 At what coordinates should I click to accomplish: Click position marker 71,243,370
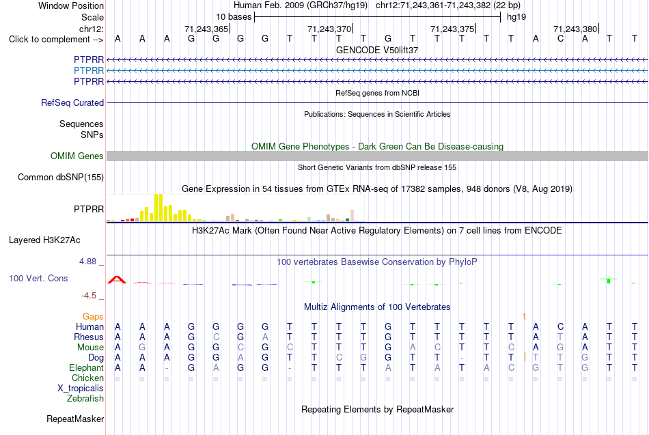(x=329, y=29)
